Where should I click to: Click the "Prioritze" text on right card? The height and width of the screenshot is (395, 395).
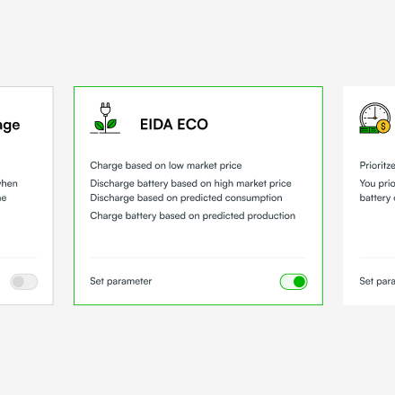(377, 165)
